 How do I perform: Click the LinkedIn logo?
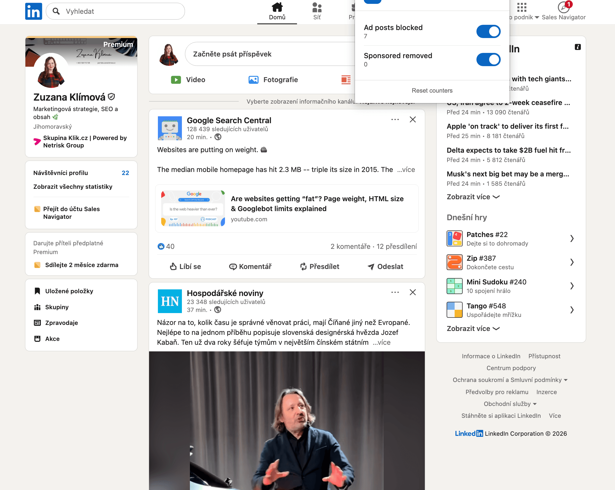coord(33,11)
